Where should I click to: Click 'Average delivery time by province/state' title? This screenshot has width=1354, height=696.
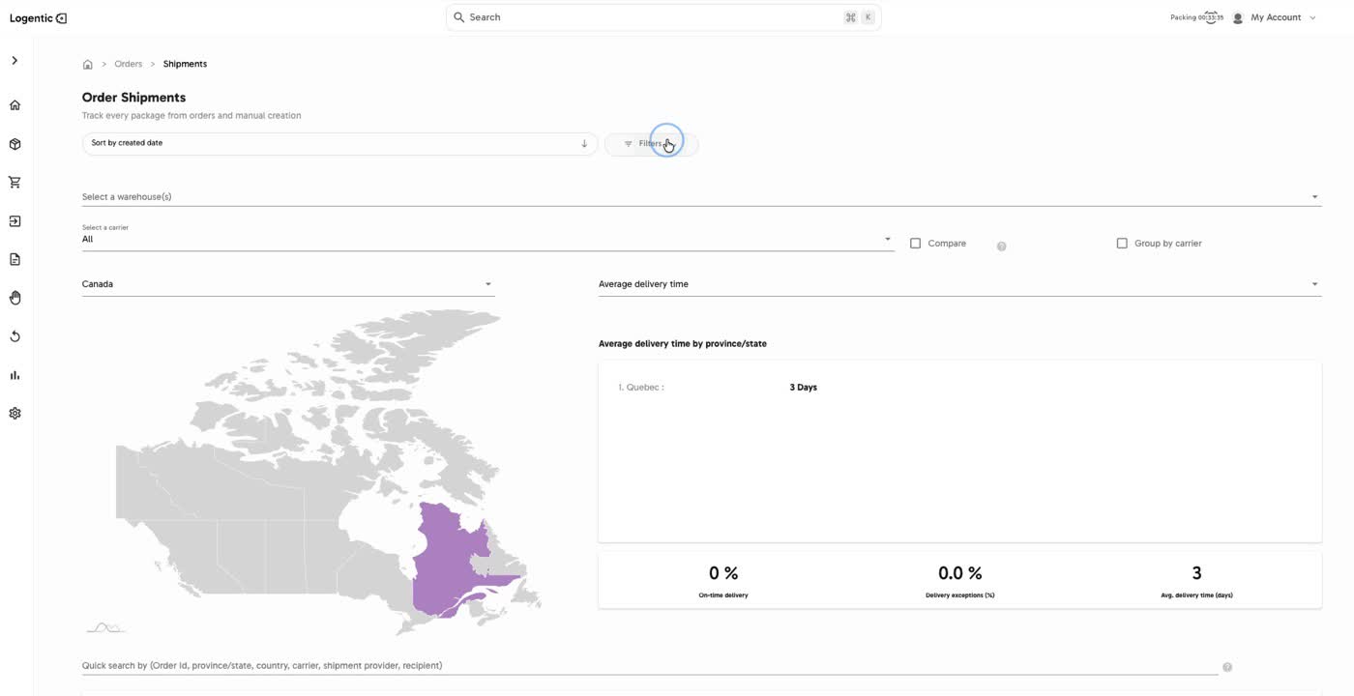pyautogui.click(x=683, y=344)
